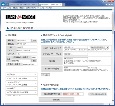
Task: Click the HTTPポート番号 field 8084
Action: click(x=76, y=68)
